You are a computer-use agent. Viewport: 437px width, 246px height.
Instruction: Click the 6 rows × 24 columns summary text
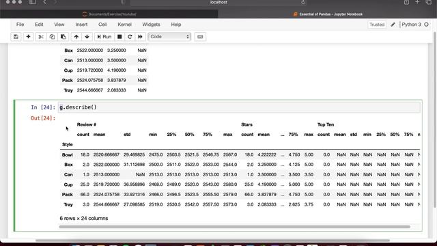pyautogui.click(x=84, y=219)
